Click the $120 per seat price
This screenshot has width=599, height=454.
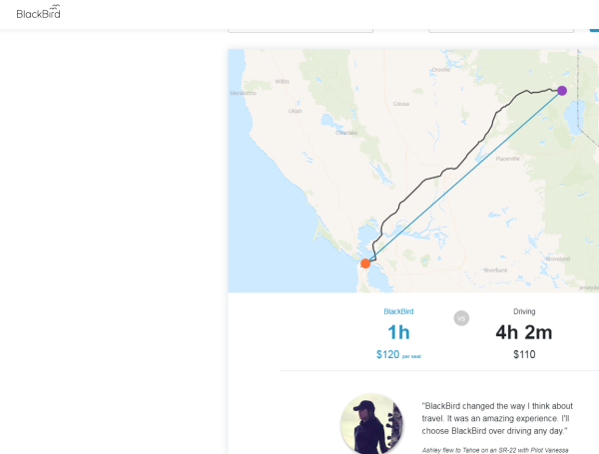(x=397, y=354)
